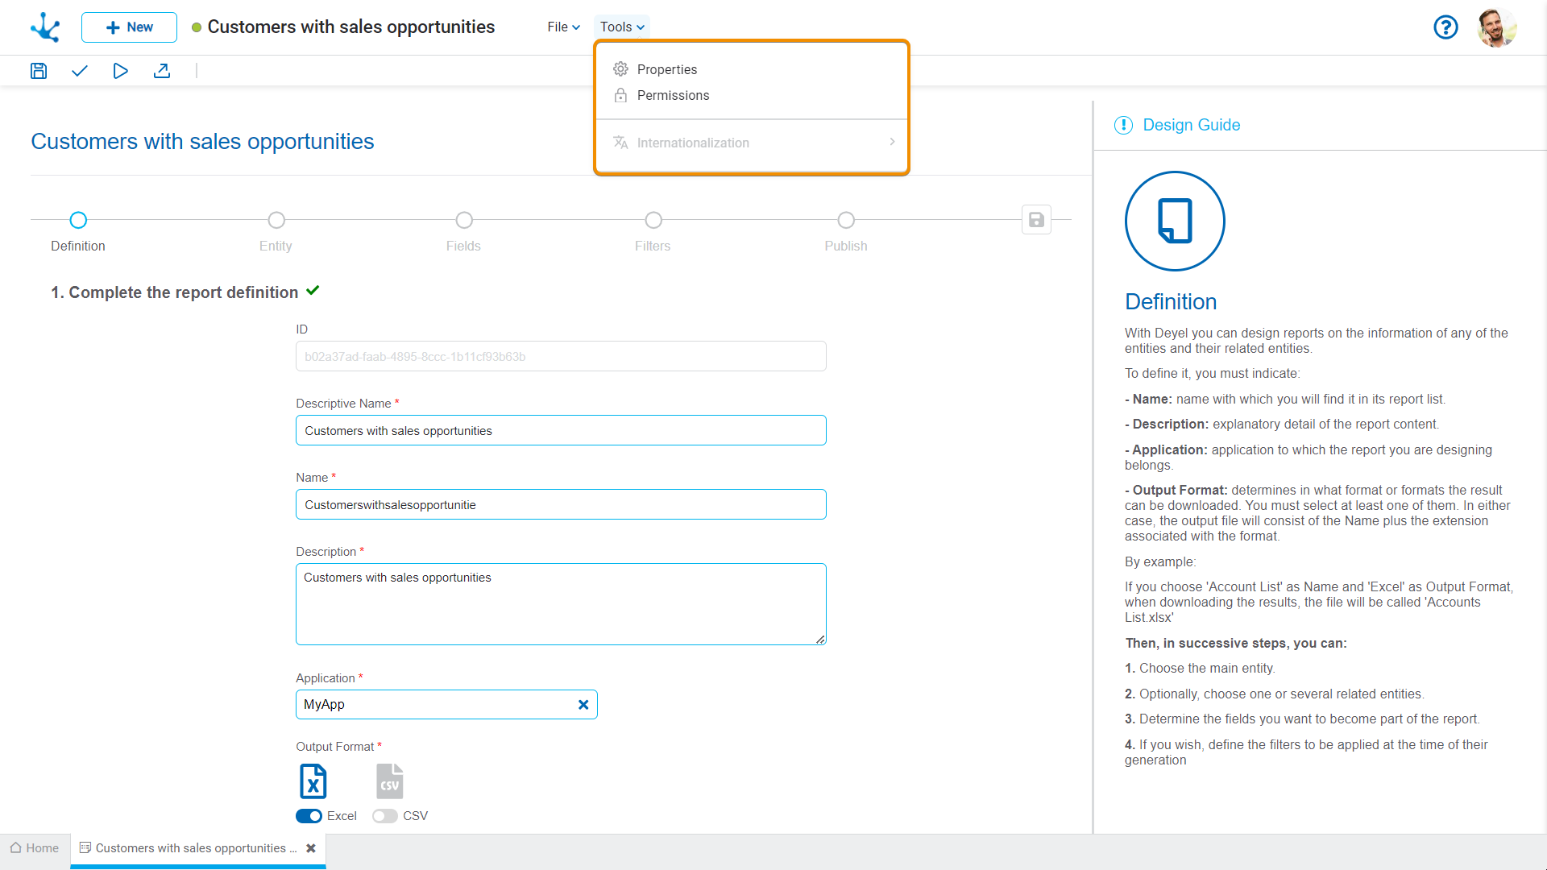This screenshot has width=1547, height=870.
Task: Click the New button
Action: pos(129,27)
